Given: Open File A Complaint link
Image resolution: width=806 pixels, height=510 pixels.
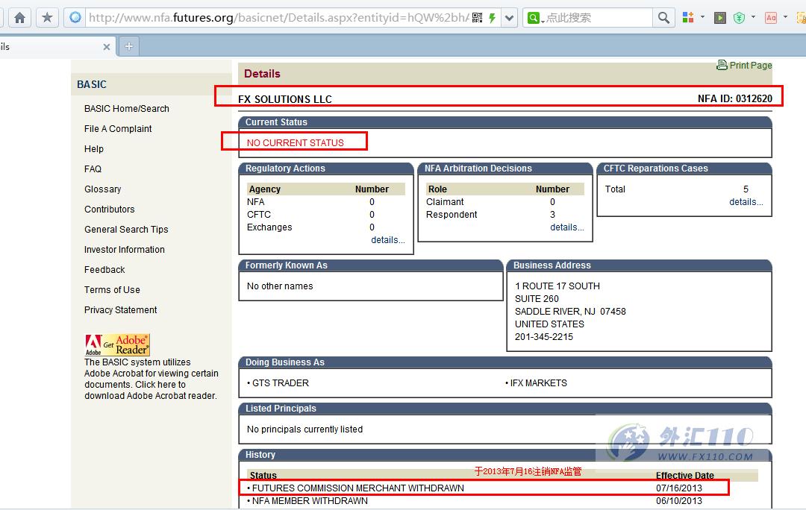Looking at the screenshot, I should coord(118,128).
